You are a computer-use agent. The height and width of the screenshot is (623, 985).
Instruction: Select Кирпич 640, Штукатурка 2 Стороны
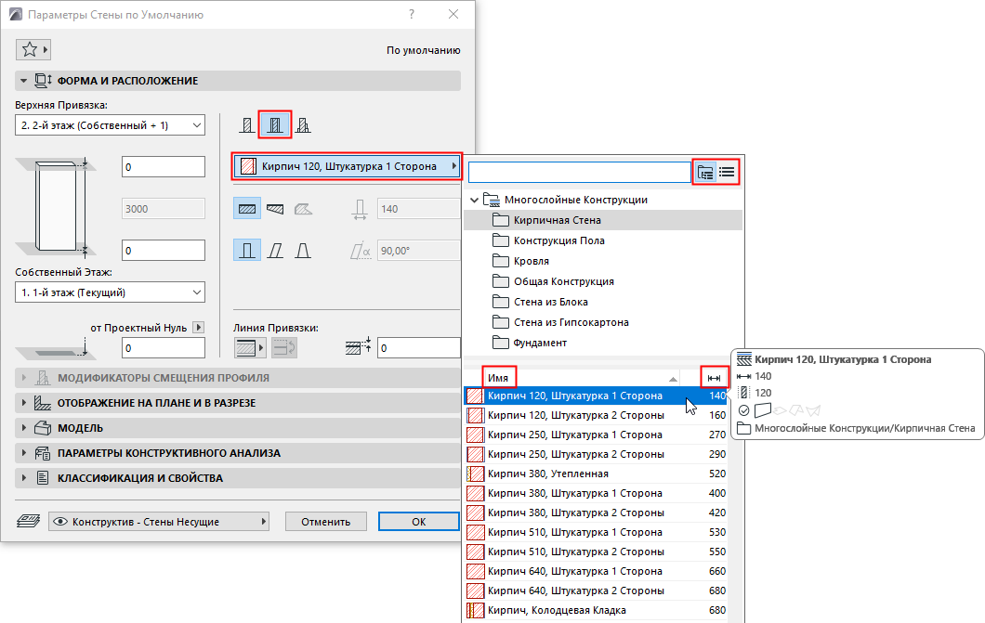tap(596, 591)
